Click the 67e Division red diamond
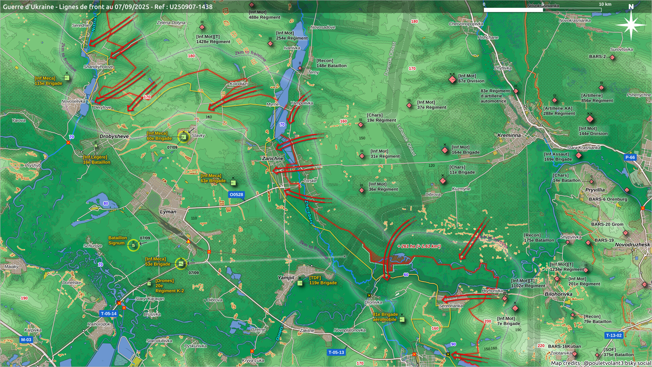Image resolution: width=652 pixels, height=367 pixels. pos(452,80)
